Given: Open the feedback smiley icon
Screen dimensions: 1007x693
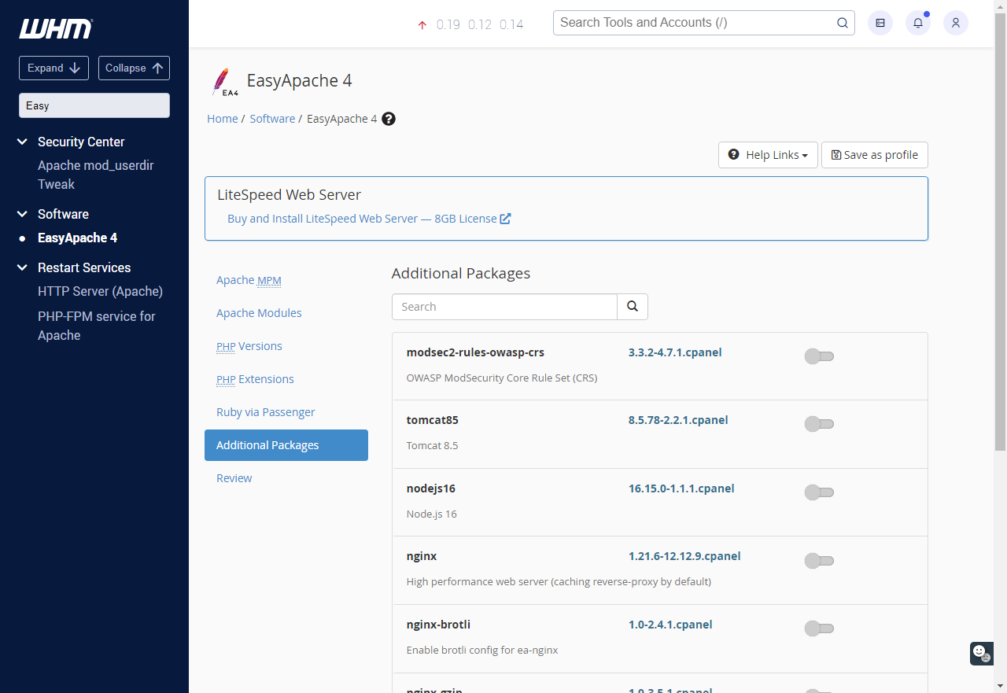Looking at the screenshot, I should point(981,653).
